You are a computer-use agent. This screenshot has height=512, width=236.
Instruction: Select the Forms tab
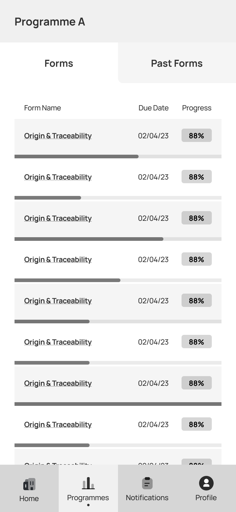pos(59,63)
